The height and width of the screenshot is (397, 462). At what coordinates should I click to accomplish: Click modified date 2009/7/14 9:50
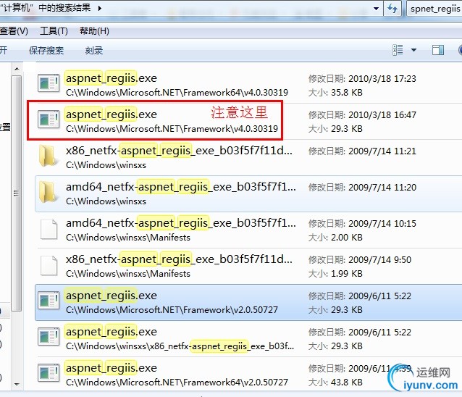(379, 259)
